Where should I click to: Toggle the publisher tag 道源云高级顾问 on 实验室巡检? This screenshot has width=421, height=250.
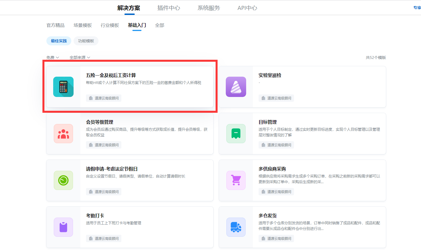pos(276,98)
